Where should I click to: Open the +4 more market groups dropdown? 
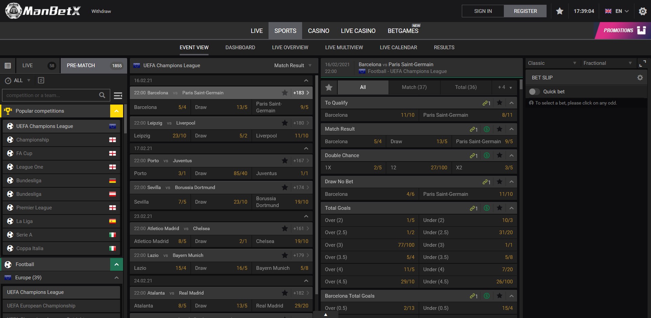tap(505, 88)
